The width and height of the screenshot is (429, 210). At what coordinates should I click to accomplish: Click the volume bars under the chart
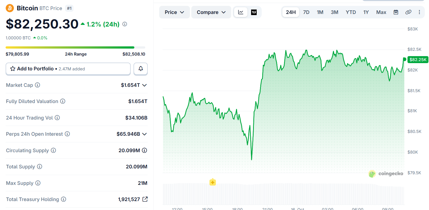pos(283,194)
